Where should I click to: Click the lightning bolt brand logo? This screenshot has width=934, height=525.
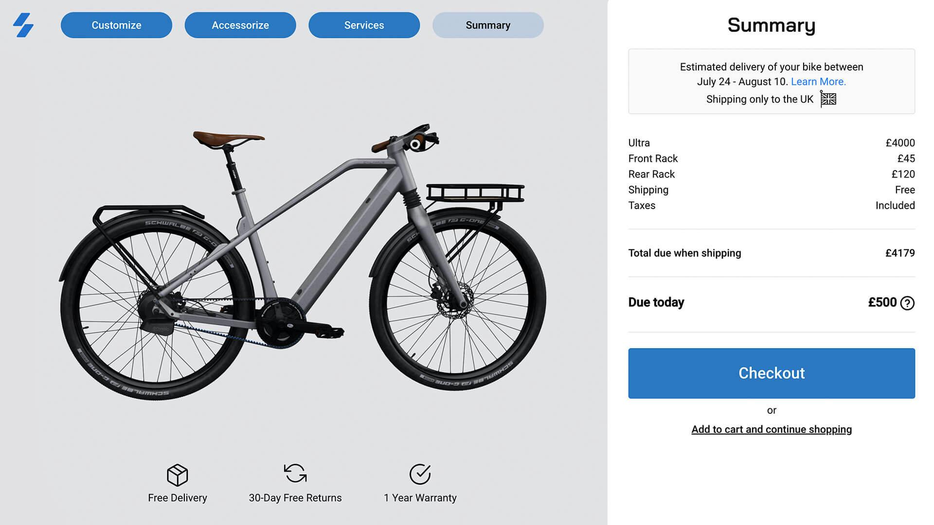[x=23, y=25]
